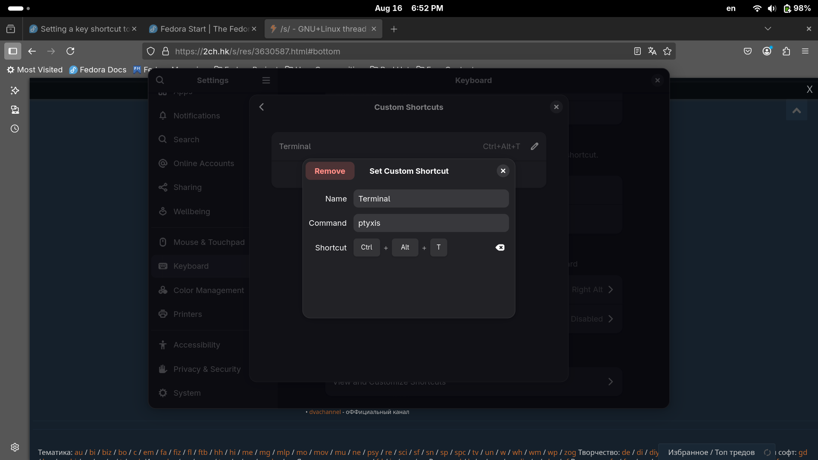Clear shortcut with the backspace icon
The width and height of the screenshot is (818, 460).
500,247
